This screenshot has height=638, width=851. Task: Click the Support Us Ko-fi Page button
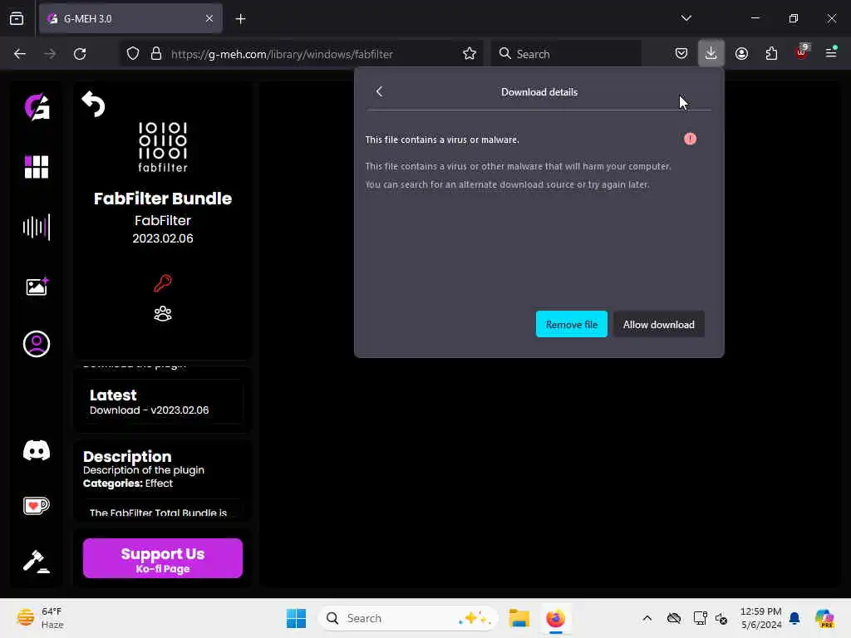(163, 558)
